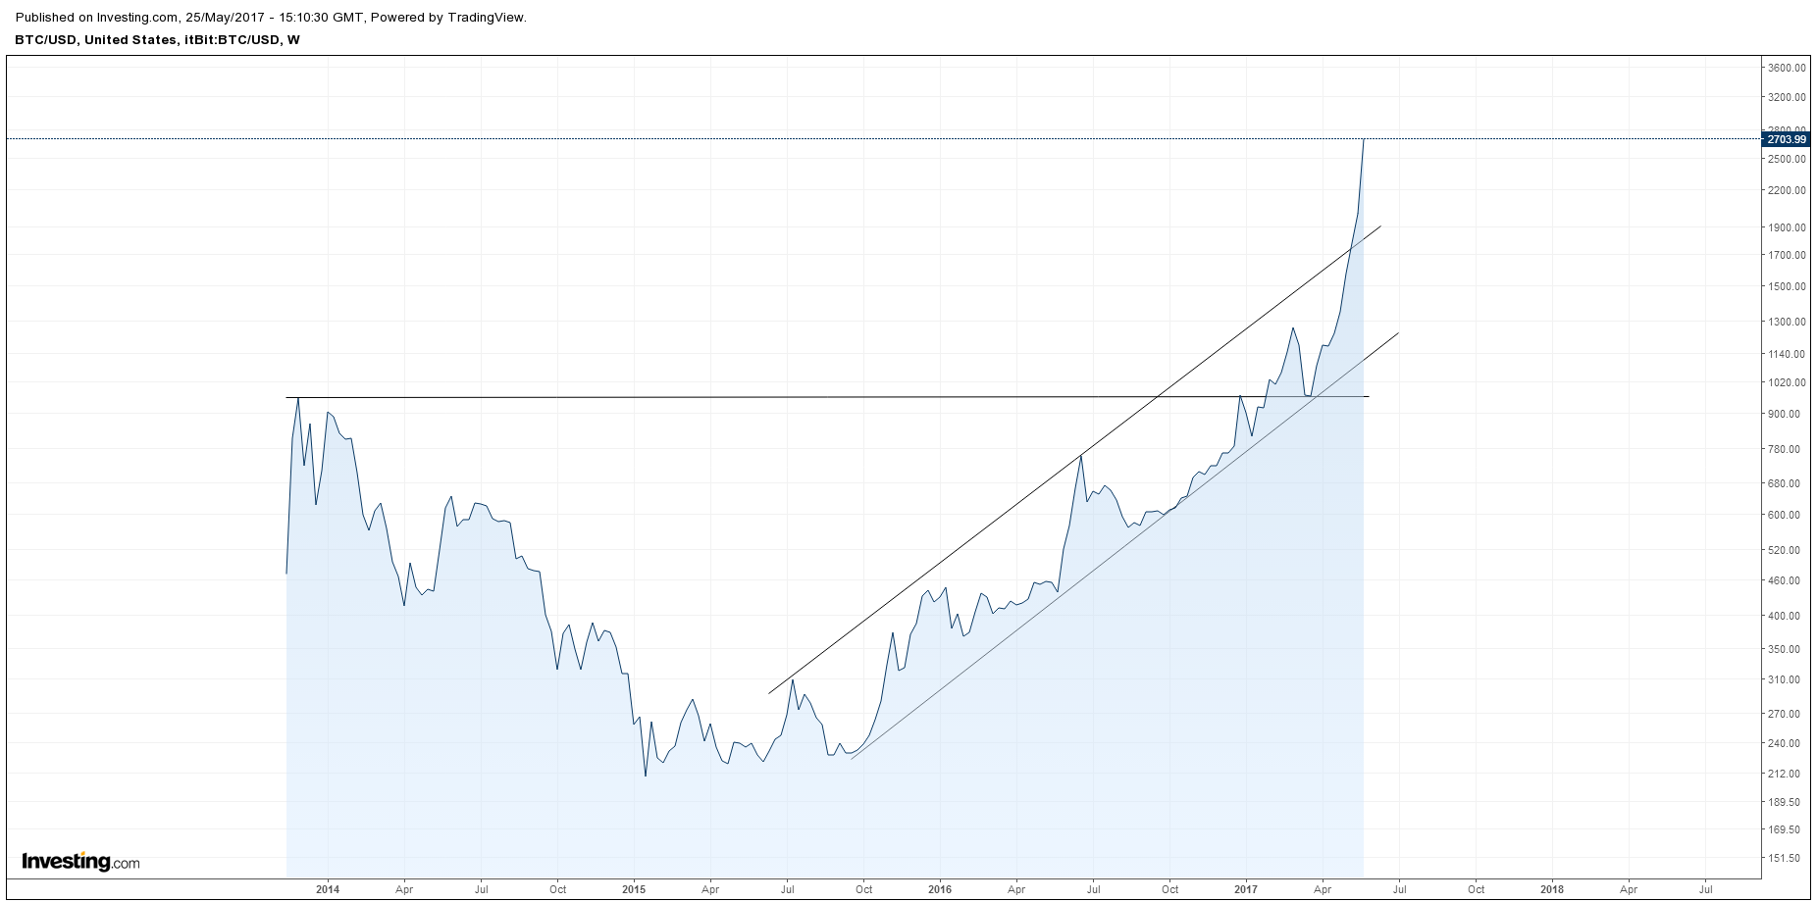The image size is (1817, 902).
Task: Click the 2500.00 price axis label
Action: coord(1787,159)
